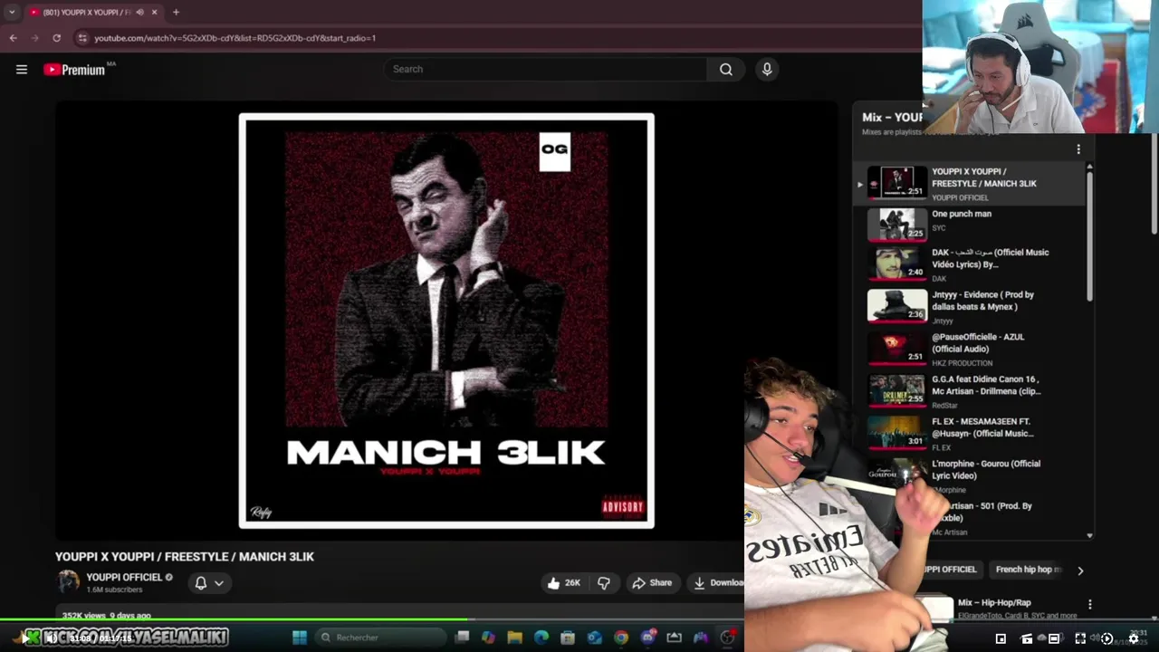The image size is (1159, 652).
Task: Open Task View from the taskbar
Action: coord(463,638)
